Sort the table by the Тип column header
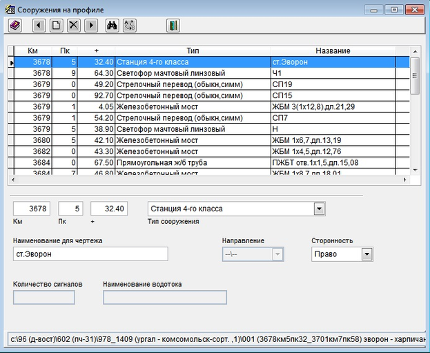 [x=193, y=50]
